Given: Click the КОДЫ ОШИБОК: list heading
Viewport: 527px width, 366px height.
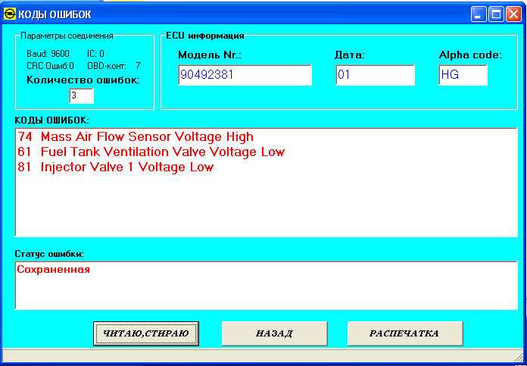Looking at the screenshot, I should (x=52, y=120).
